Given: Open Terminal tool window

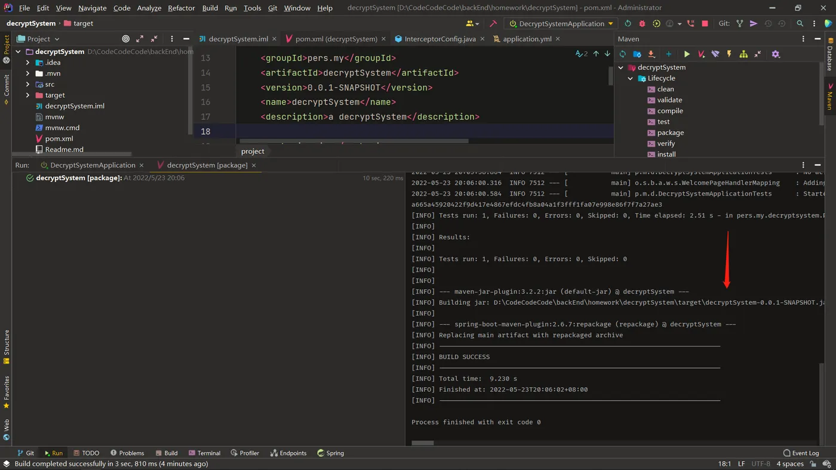Looking at the screenshot, I should tap(204, 453).
